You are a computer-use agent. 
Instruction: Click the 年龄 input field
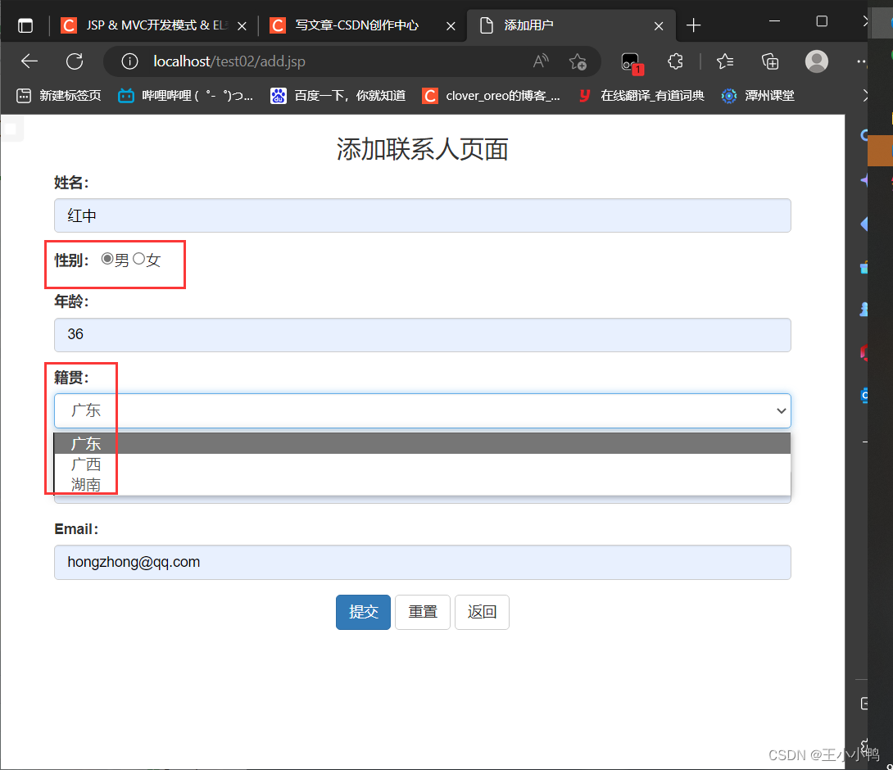(422, 334)
